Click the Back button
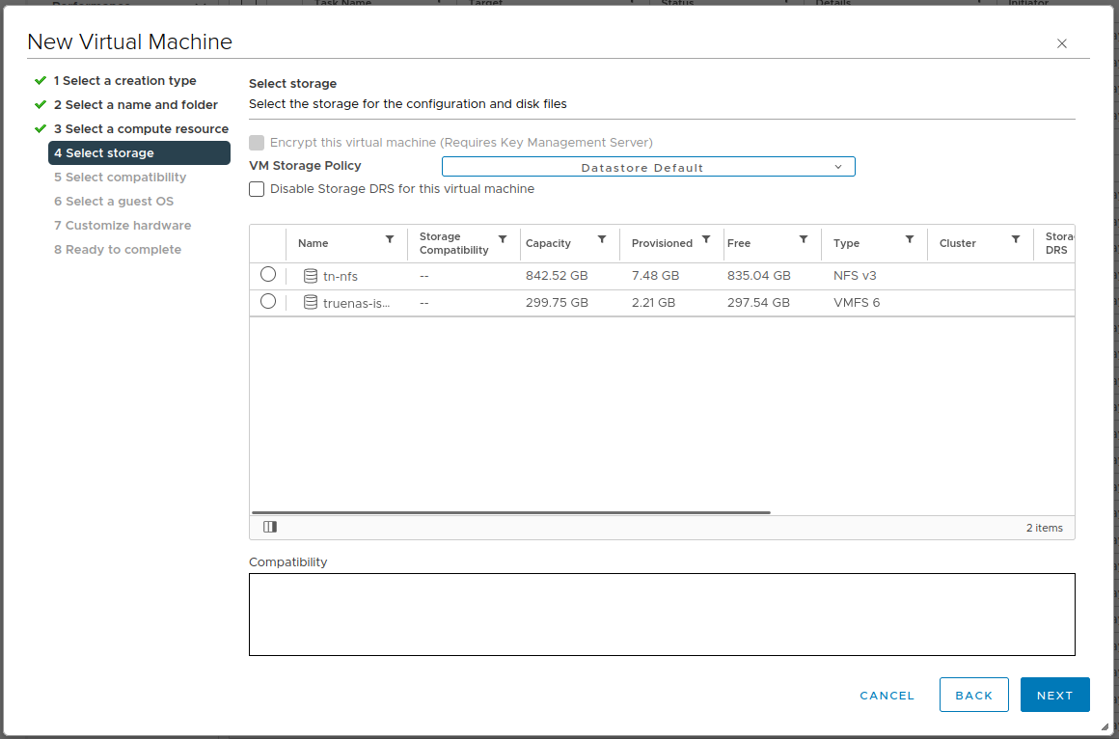 [973, 695]
